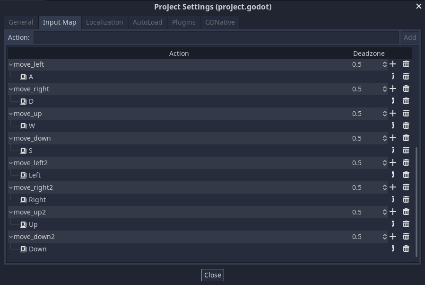Add a new event to move_left
Screen dimensions: 425x285
tap(392, 64)
